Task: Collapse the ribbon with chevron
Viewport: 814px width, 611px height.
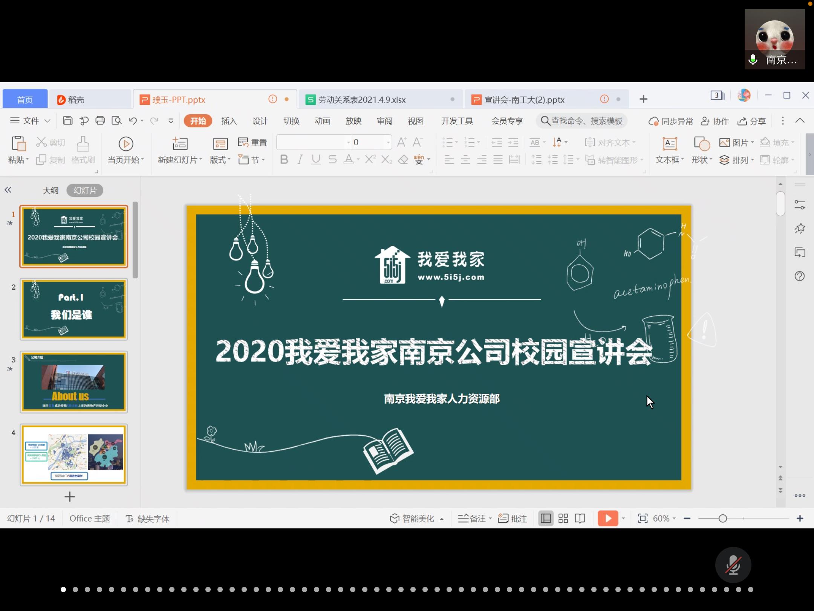Action: pos(800,121)
